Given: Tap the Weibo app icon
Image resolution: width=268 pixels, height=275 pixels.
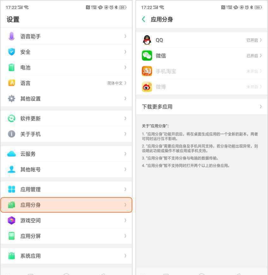Looking at the screenshot, I should 147,87.
